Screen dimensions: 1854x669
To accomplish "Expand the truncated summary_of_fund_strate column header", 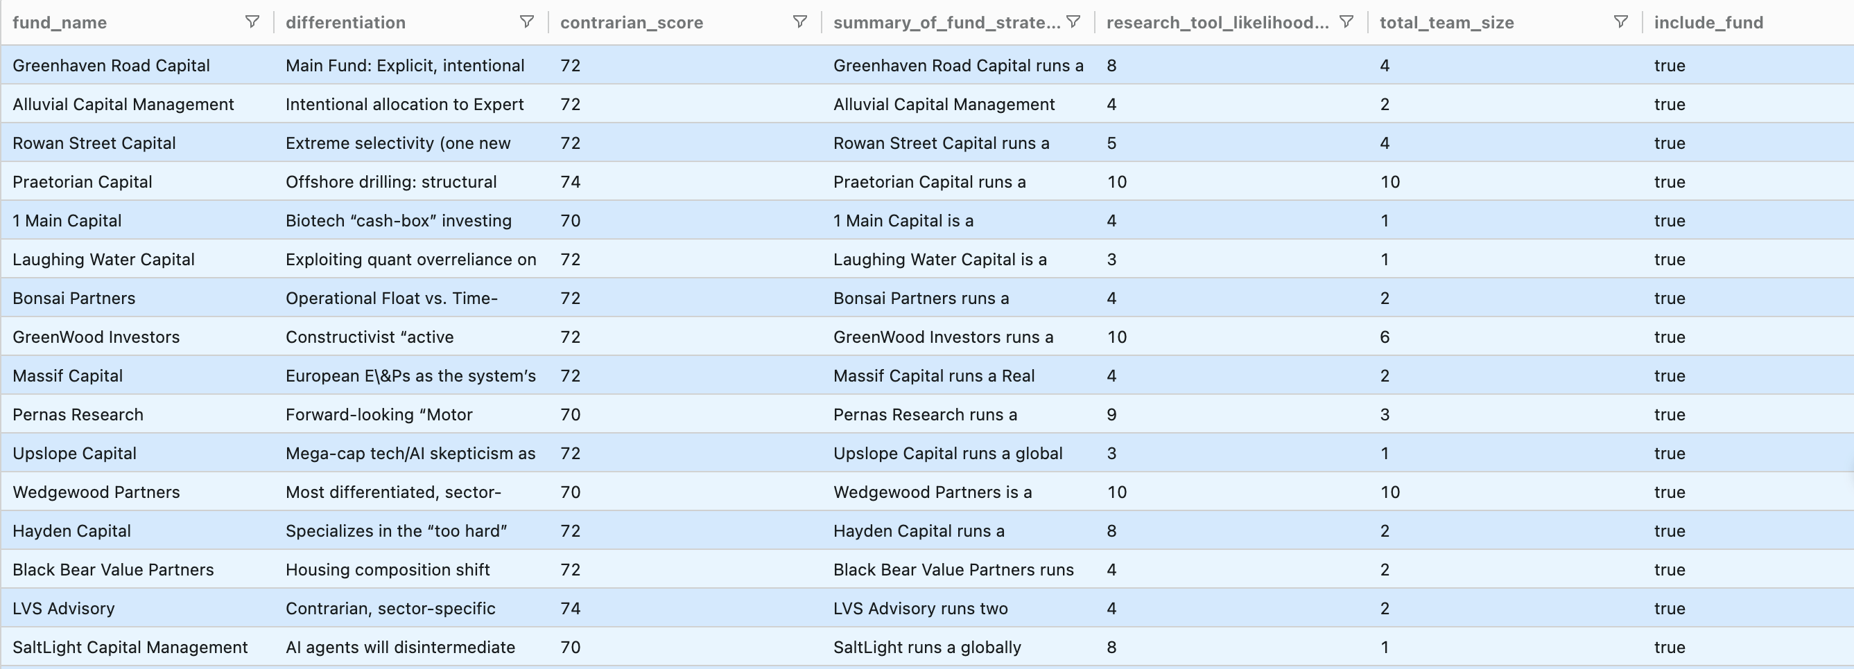I will [x=946, y=21].
